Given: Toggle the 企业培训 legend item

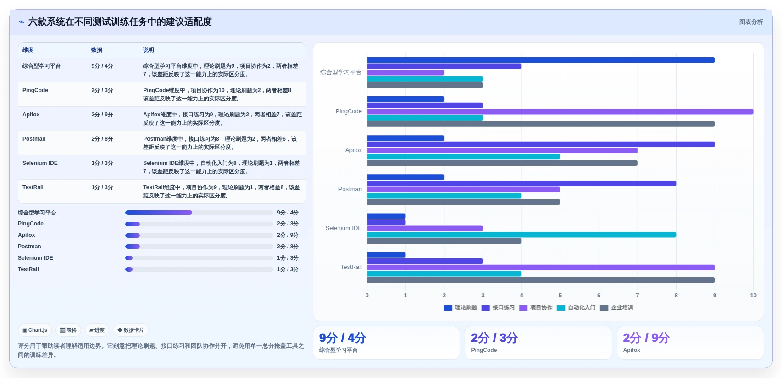Looking at the screenshot, I should click(x=616, y=307).
